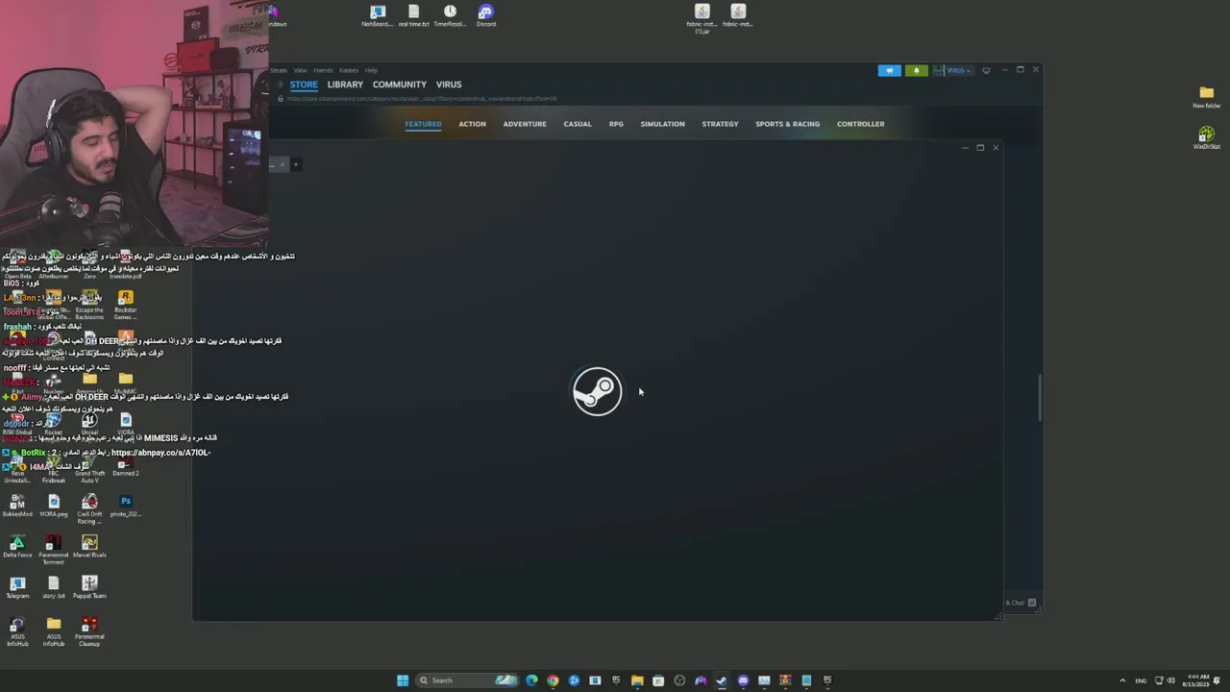The height and width of the screenshot is (692, 1230).
Task: Add a new tab with the plus button
Action: 296,164
